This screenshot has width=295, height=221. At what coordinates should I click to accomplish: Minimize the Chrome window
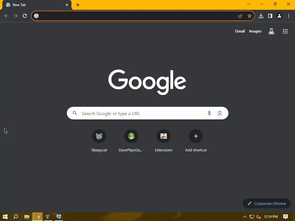tap(262, 4)
